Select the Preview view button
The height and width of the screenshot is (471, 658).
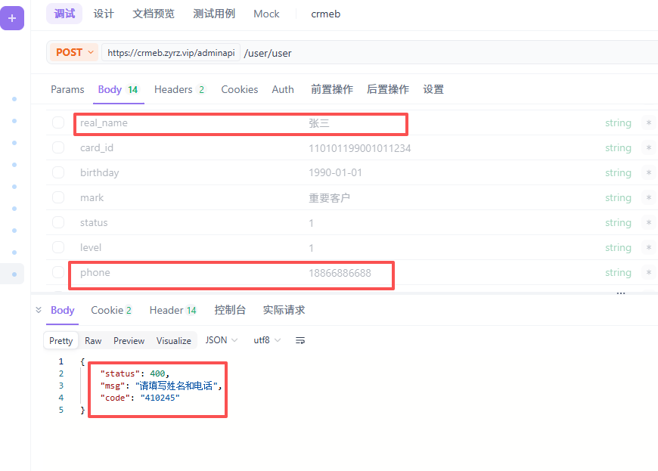pos(129,340)
